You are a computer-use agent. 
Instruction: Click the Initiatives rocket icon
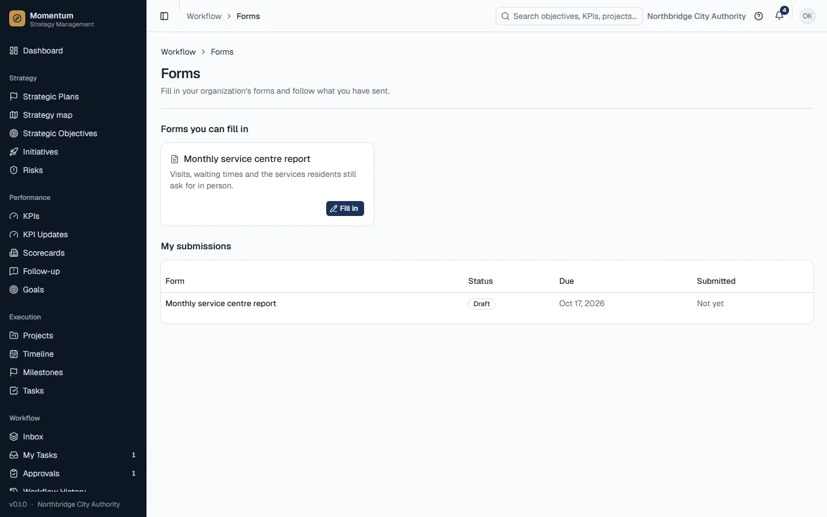[x=14, y=152]
